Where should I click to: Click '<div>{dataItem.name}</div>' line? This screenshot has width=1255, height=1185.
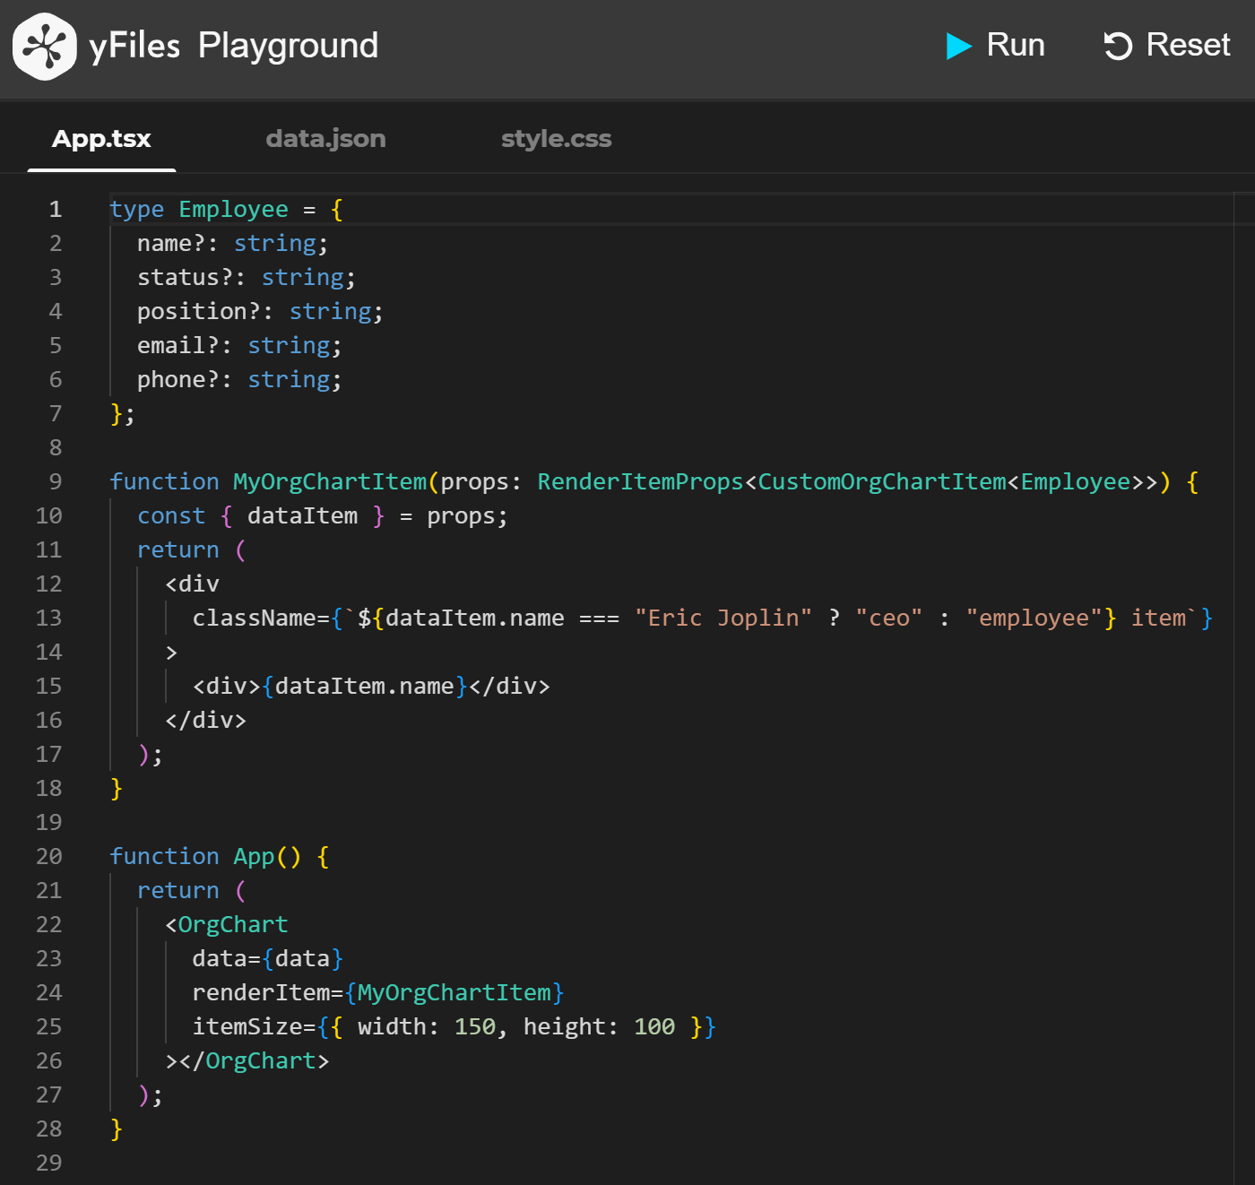371,687
